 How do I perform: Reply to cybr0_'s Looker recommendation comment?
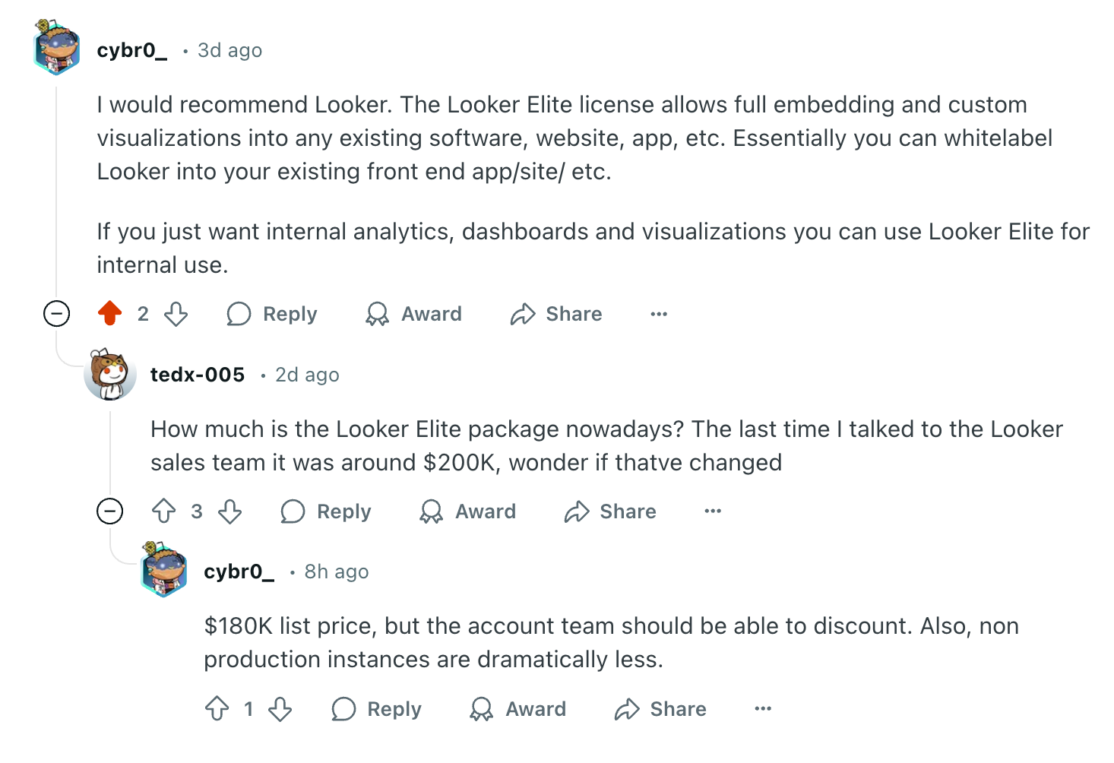[x=272, y=314]
